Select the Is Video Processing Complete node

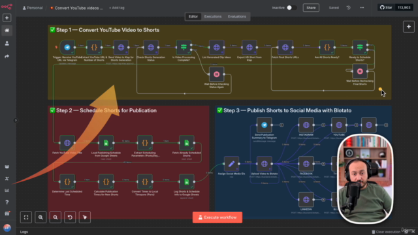coord(184,48)
